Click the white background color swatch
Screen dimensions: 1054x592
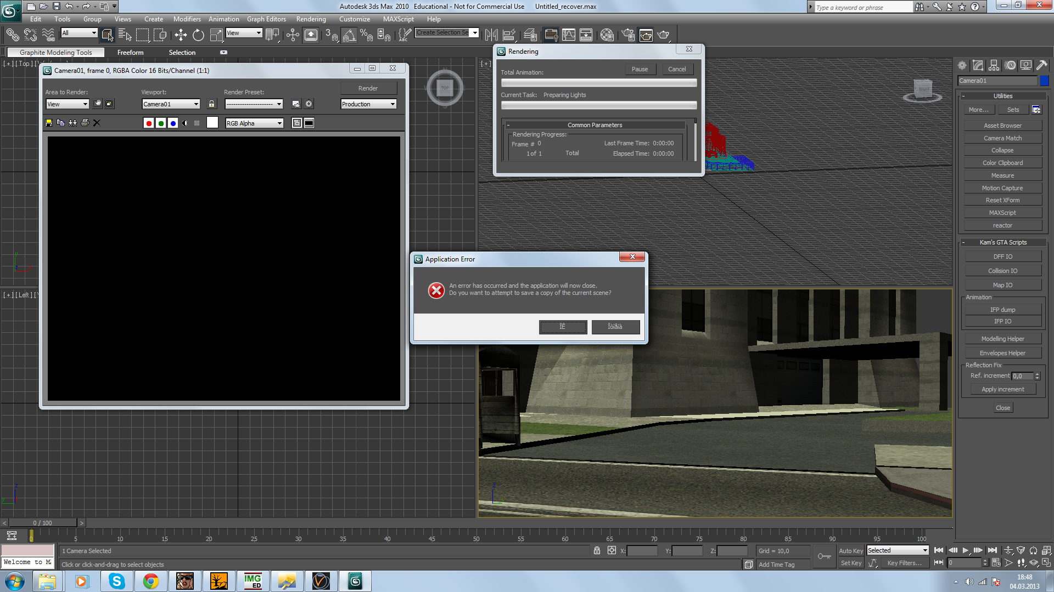[x=212, y=123]
